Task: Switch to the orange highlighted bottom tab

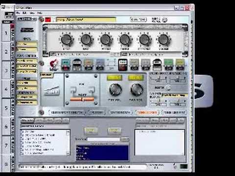Action: coord(147,112)
